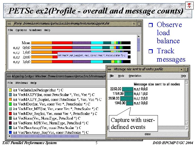Open Help menu in Mapping Ledger Window
This screenshot has width=195, height=146.
click(x=33, y=83)
